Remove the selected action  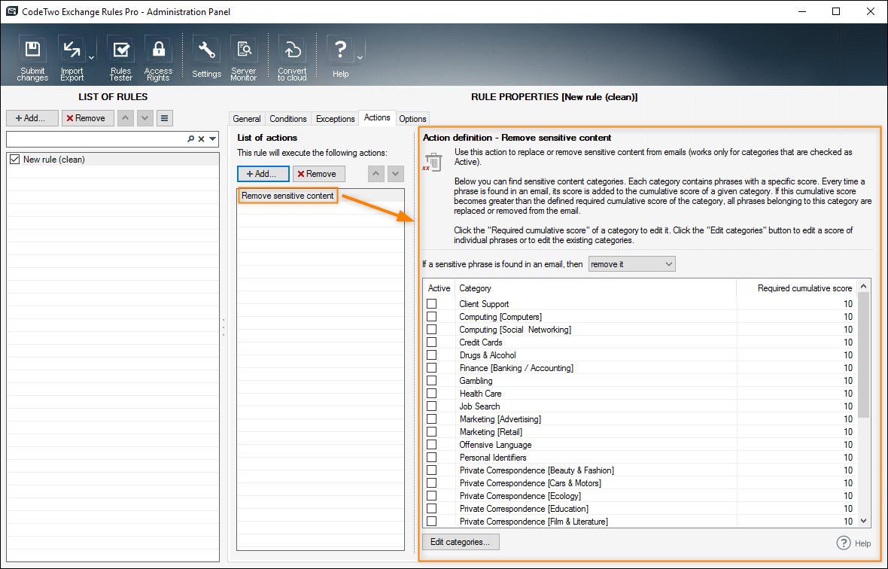coord(318,174)
